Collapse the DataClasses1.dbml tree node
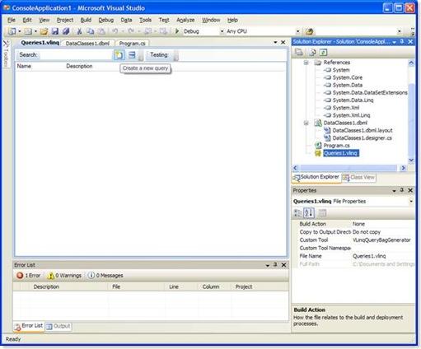Image resolution: width=421 pixels, height=349 pixels. point(306,123)
